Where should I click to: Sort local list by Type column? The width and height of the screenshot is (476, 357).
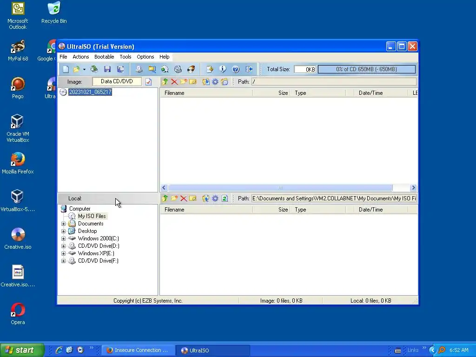pos(318,210)
